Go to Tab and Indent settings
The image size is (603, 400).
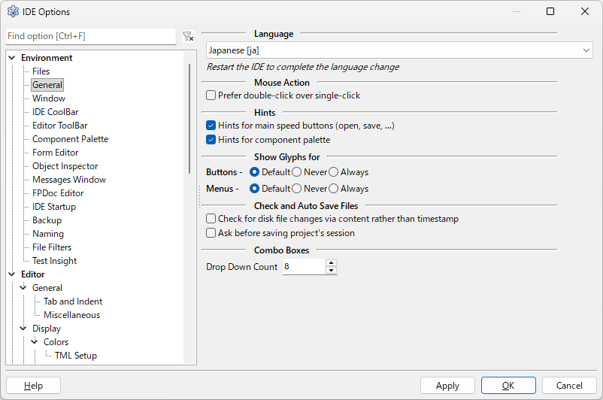pyautogui.click(x=73, y=302)
